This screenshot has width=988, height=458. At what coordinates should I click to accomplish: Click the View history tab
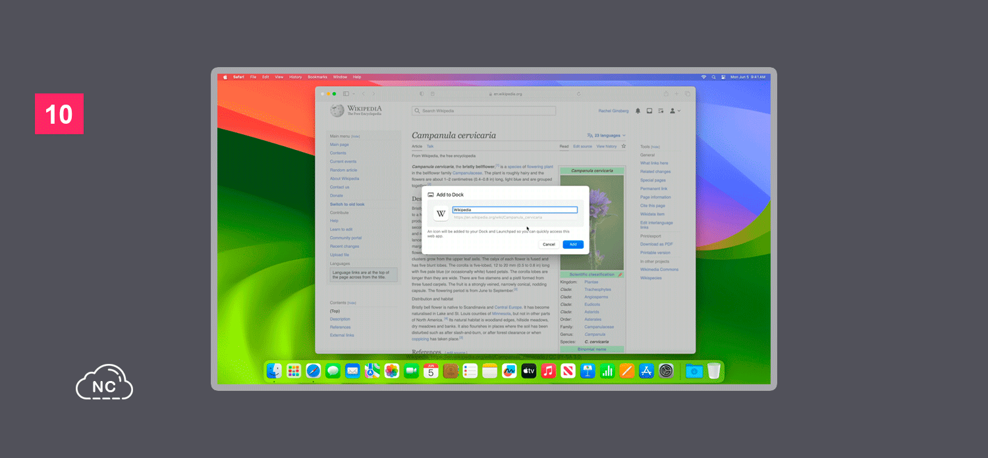pos(607,146)
